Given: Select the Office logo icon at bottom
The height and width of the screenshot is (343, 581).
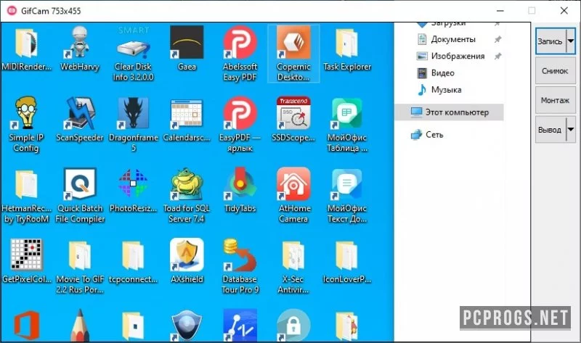Looking at the screenshot, I should click(x=27, y=326).
